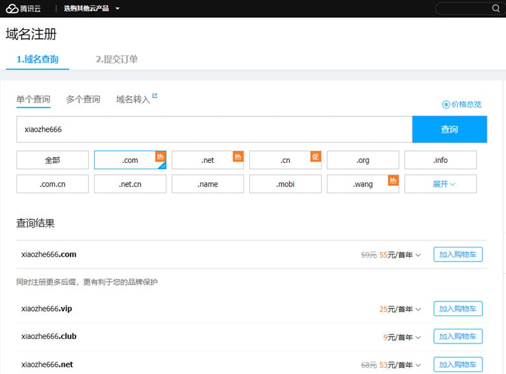Select the 全部 suffix filter

(53, 160)
